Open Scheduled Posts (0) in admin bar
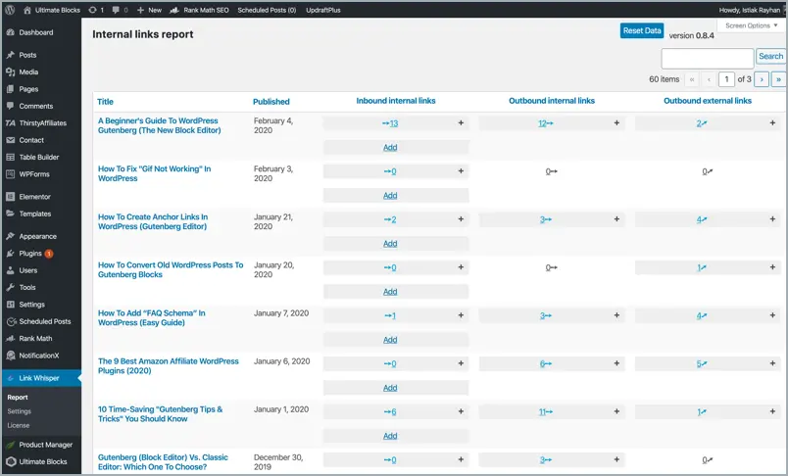Viewport: 788px width, 476px height. [x=267, y=10]
